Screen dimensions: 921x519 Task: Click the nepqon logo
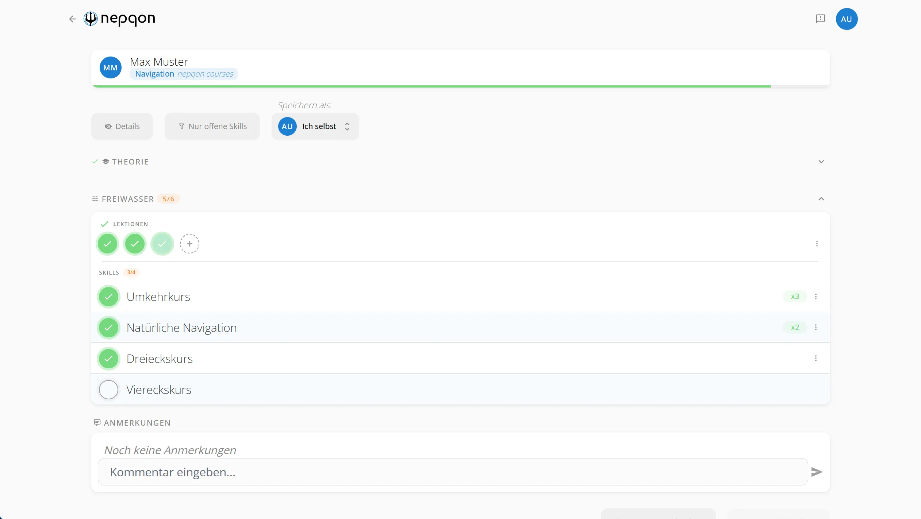[119, 19]
